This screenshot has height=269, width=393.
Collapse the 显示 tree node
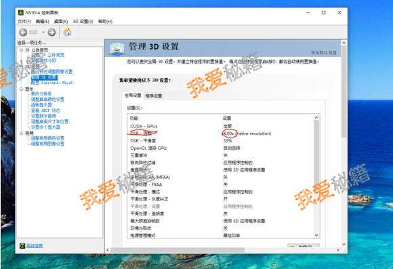tap(21, 89)
